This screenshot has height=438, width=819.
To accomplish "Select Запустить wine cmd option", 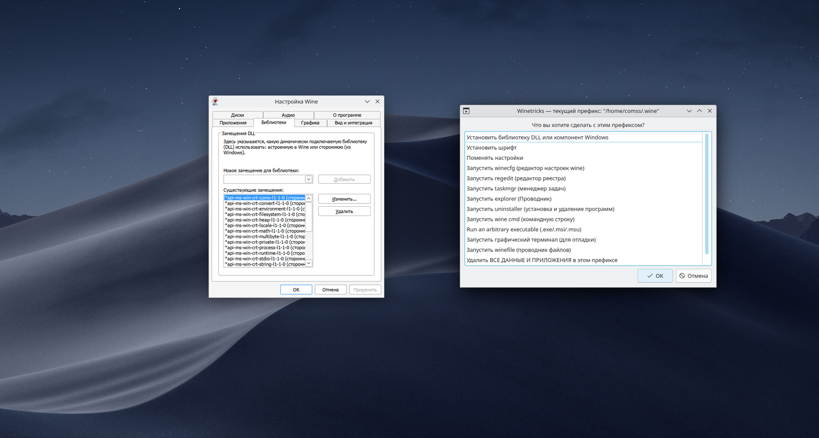I will 584,219.
